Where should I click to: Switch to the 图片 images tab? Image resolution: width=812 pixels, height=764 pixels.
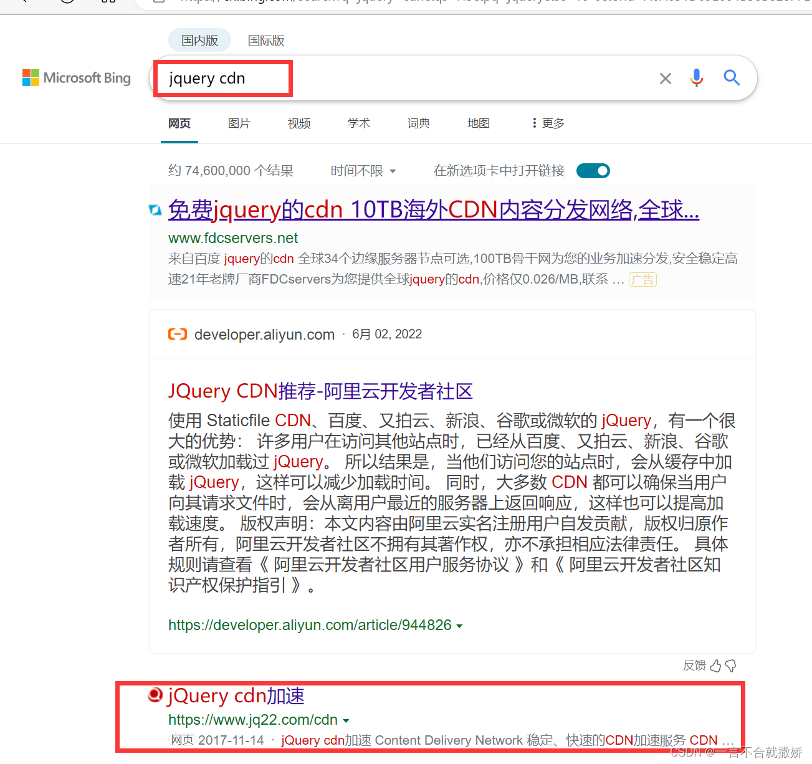click(x=239, y=123)
